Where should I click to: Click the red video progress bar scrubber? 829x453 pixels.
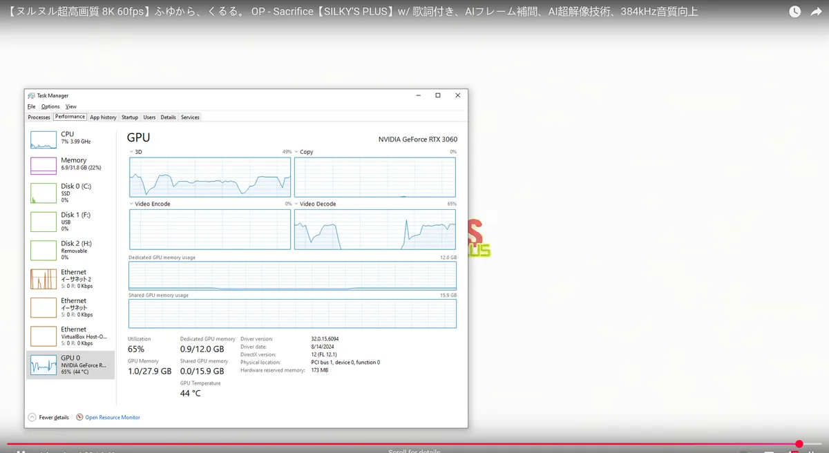(x=799, y=444)
